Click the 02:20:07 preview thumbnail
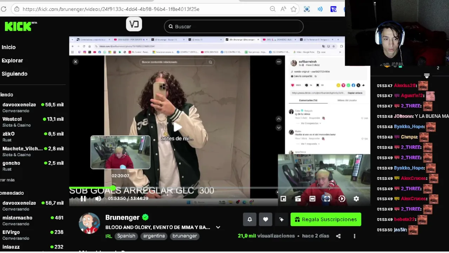 [120, 153]
